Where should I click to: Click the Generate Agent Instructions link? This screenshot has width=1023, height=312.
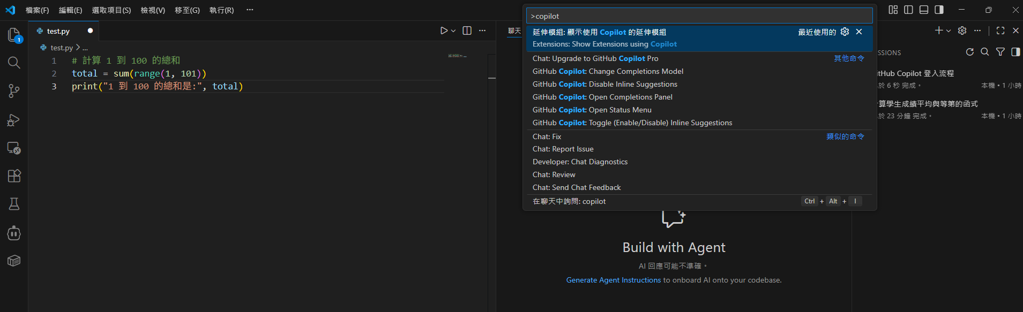point(613,280)
